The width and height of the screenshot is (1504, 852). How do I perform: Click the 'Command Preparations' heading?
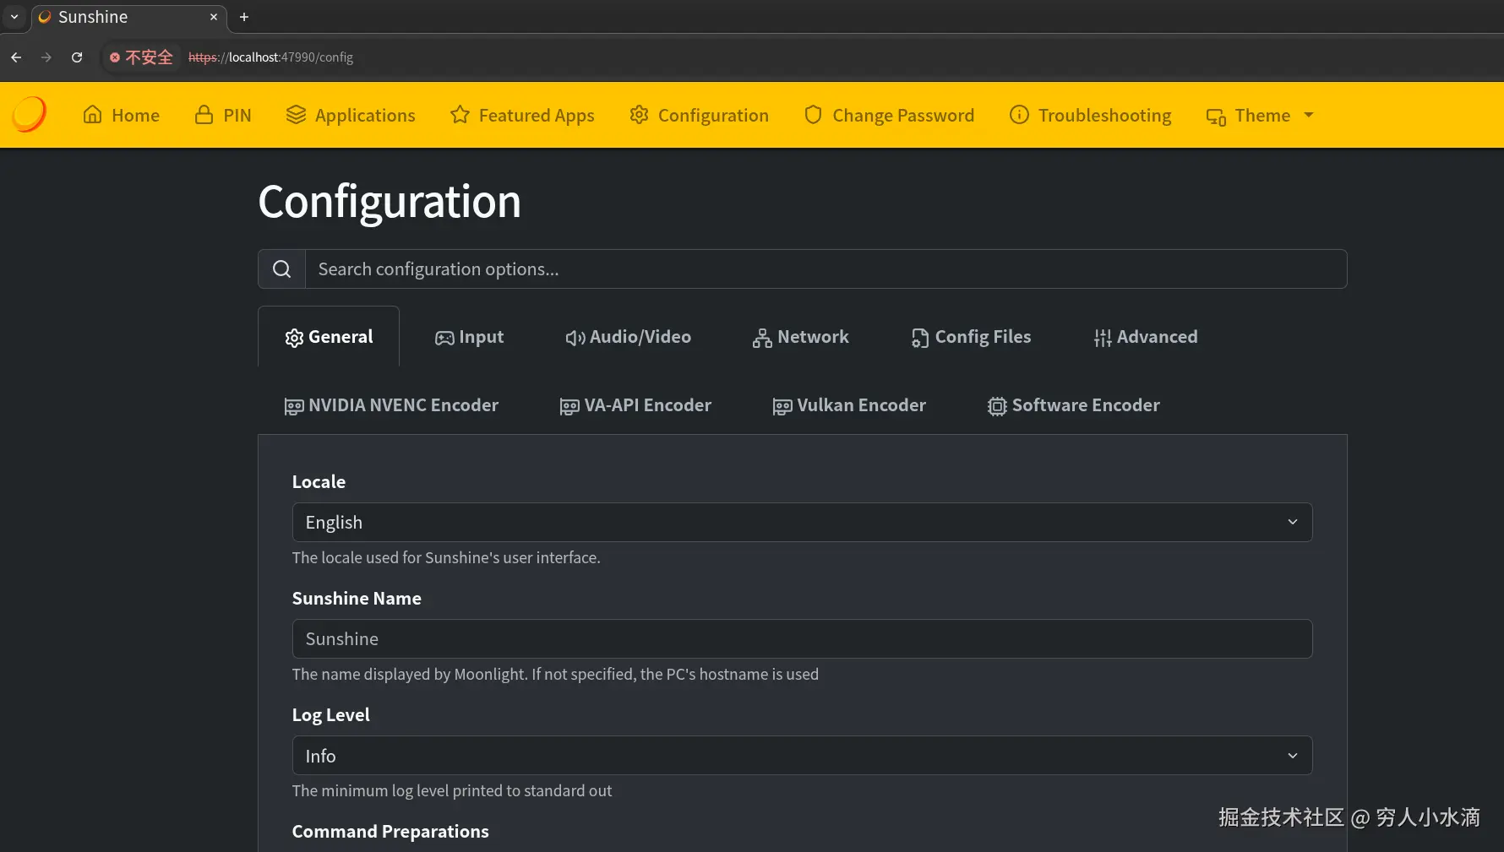click(x=390, y=831)
